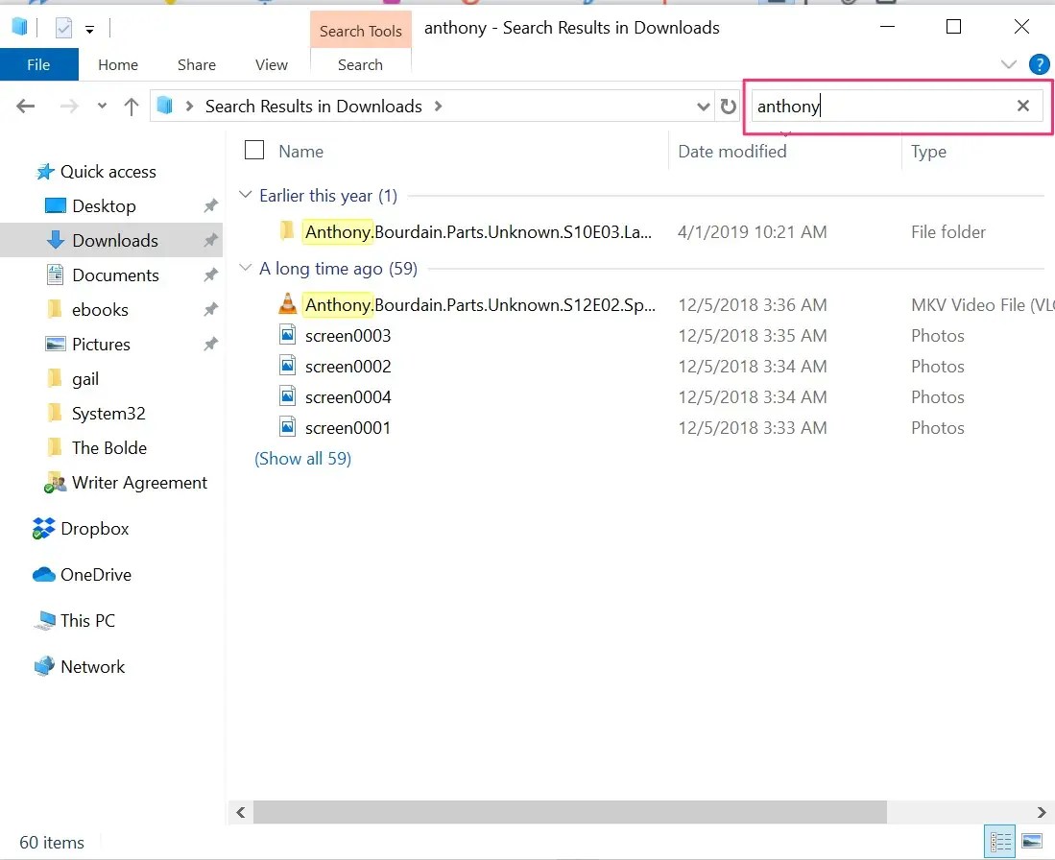
Task: Clear the search box with the X
Action: [1023, 106]
